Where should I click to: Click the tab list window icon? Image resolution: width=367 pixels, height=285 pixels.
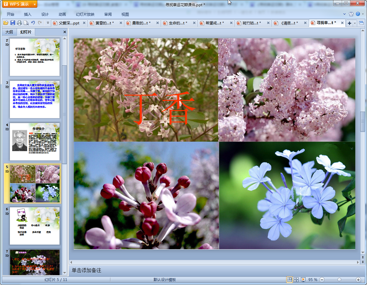tap(361, 23)
